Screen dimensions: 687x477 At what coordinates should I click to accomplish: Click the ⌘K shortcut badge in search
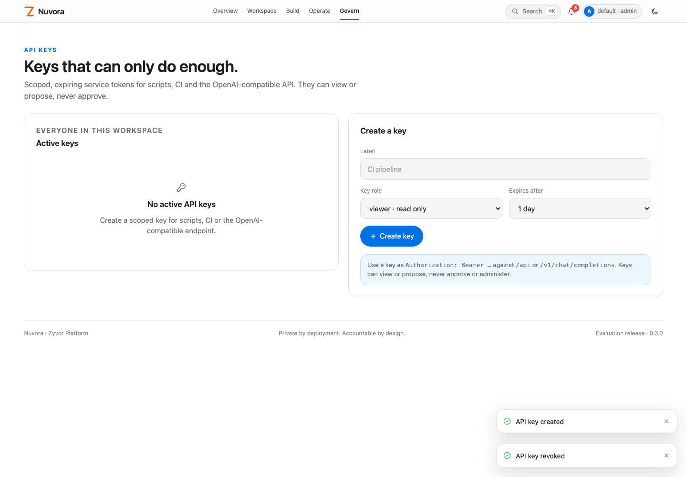[x=552, y=11]
